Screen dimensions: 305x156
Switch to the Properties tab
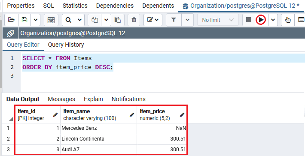pyautogui.click(x=21, y=6)
